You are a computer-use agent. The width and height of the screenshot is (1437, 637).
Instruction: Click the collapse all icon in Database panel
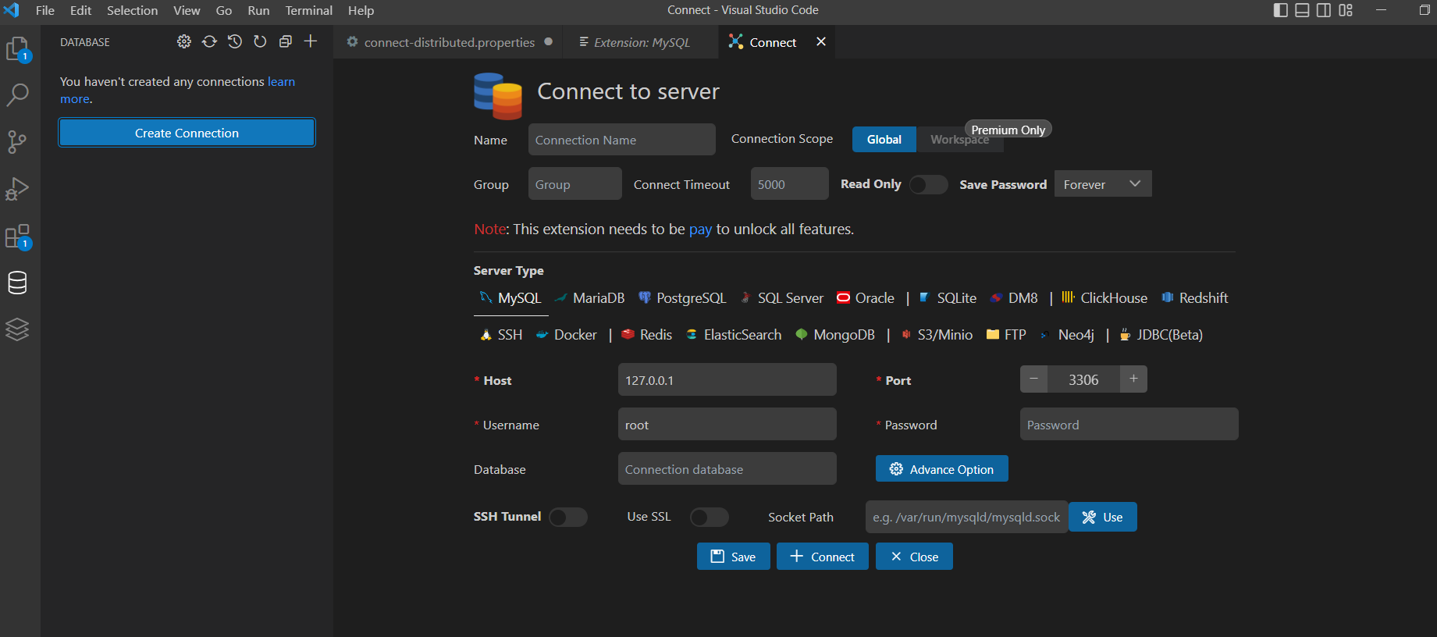[286, 41]
